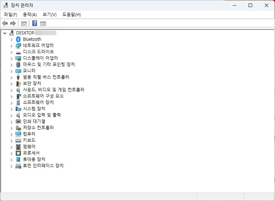Select the 범용 직렬 버스 컨트롤러 label

coord(46,77)
